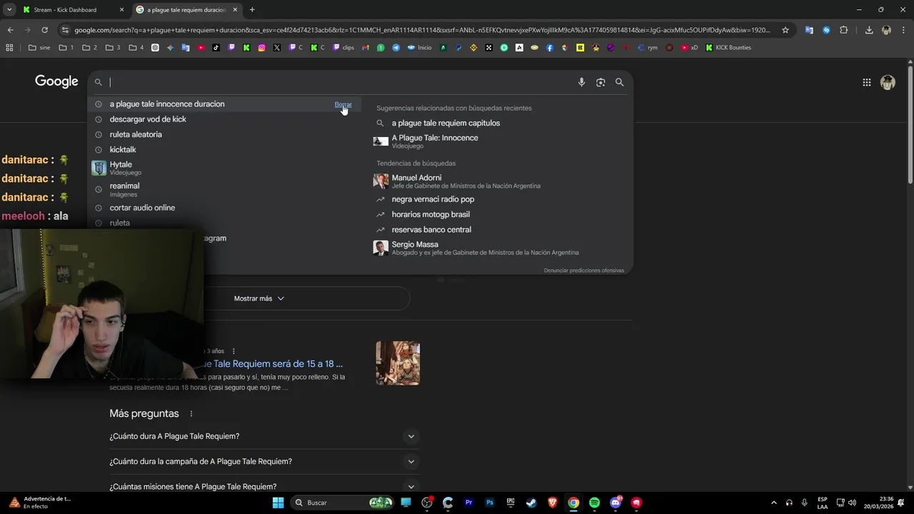Open the X (Twitter) bookmark
Image resolution: width=914 pixels, height=514 pixels.
point(276,48)
